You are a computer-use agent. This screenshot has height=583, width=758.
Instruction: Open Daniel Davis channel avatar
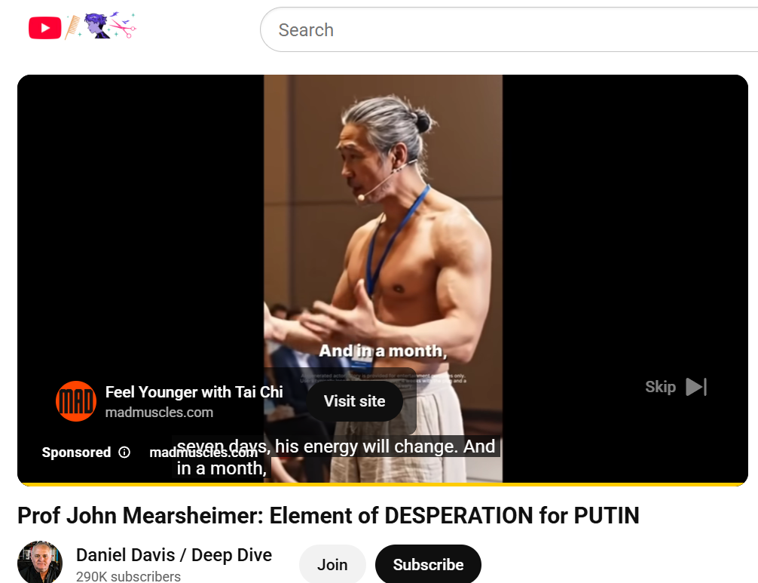point(40,563)
